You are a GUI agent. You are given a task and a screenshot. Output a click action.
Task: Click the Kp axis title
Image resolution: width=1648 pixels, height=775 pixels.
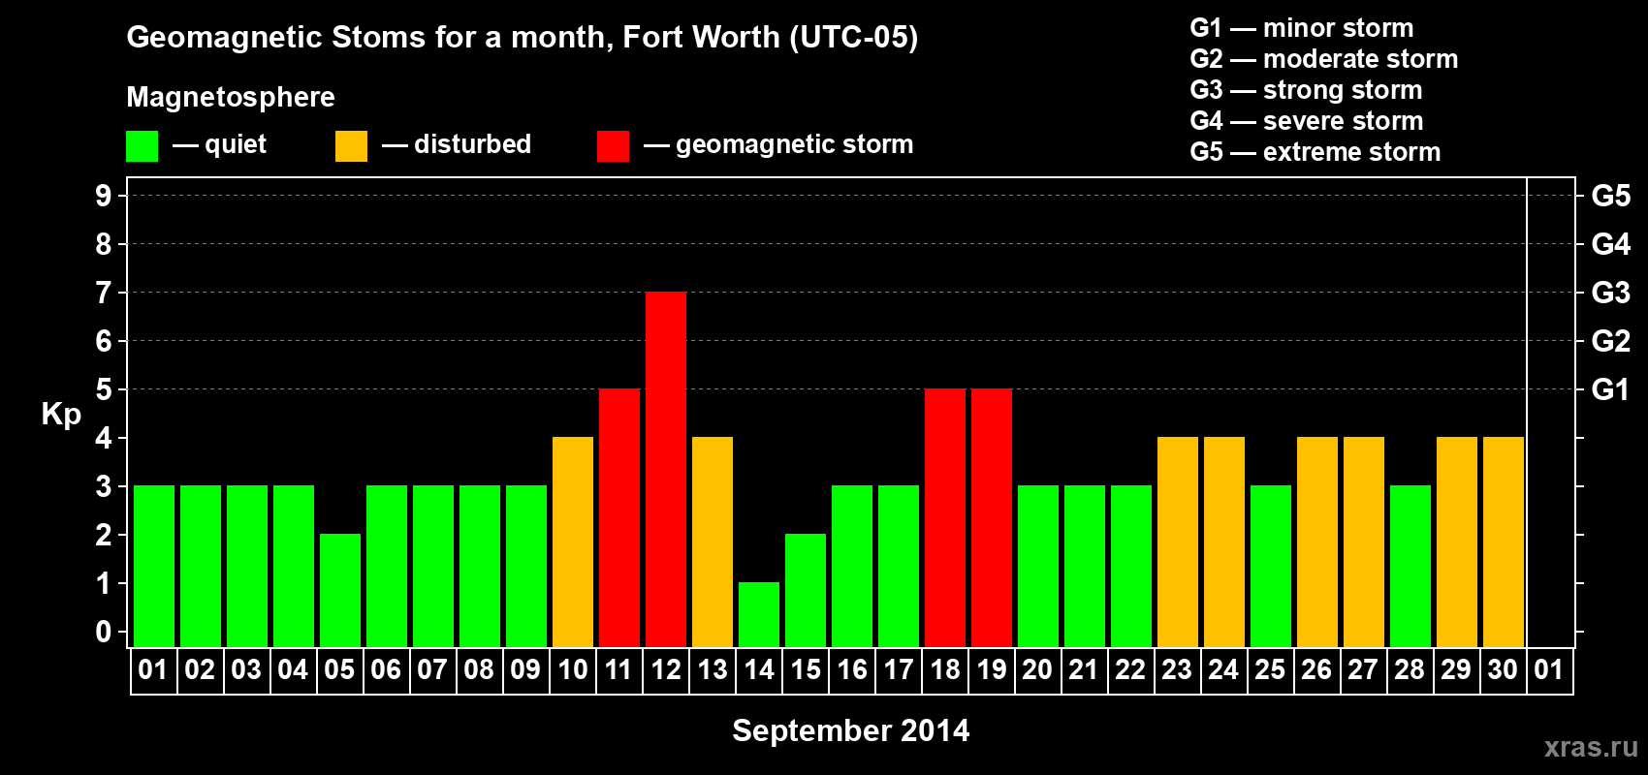[61, 415]
